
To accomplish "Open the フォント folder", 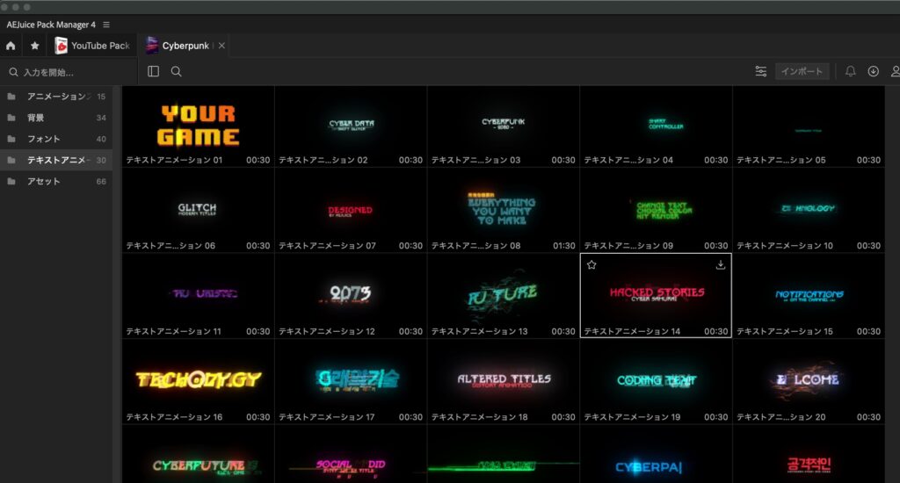I will coord(56,139).
